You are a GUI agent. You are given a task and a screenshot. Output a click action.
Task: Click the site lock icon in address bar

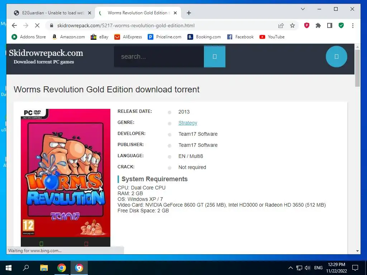coord(52,25)
